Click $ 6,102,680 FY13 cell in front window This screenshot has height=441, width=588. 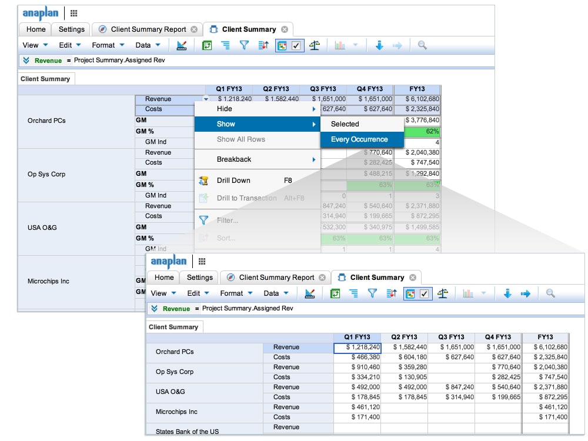546,348
